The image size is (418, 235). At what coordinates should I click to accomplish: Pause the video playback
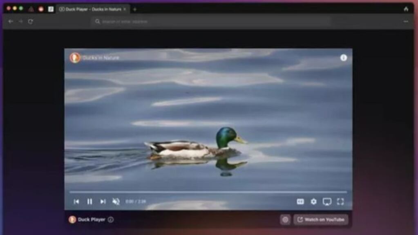click(x=89, y=201)
